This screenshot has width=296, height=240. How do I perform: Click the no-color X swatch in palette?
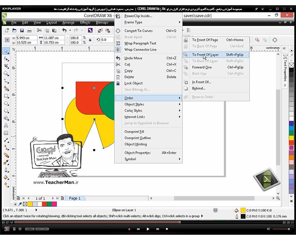pos(291,65)
